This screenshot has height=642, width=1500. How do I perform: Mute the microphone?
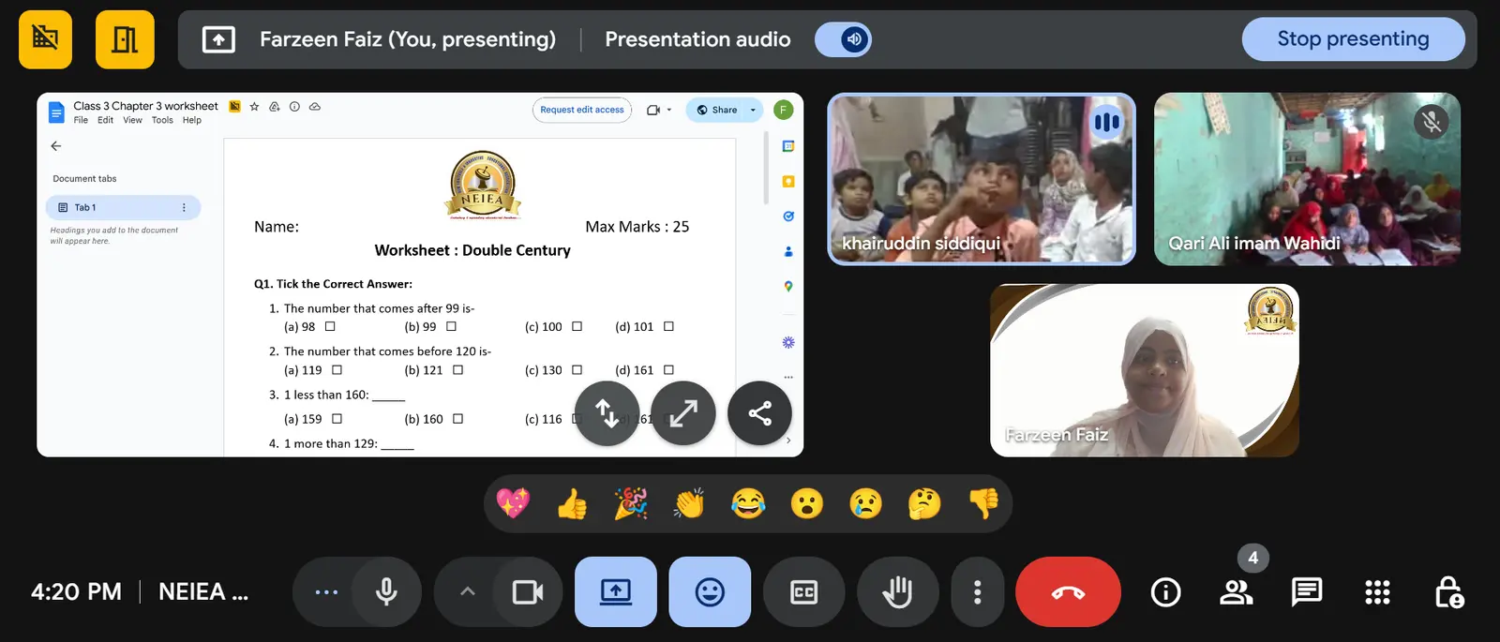(386, 591)
